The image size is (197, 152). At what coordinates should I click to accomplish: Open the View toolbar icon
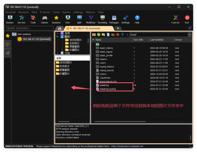click(68, 19)
